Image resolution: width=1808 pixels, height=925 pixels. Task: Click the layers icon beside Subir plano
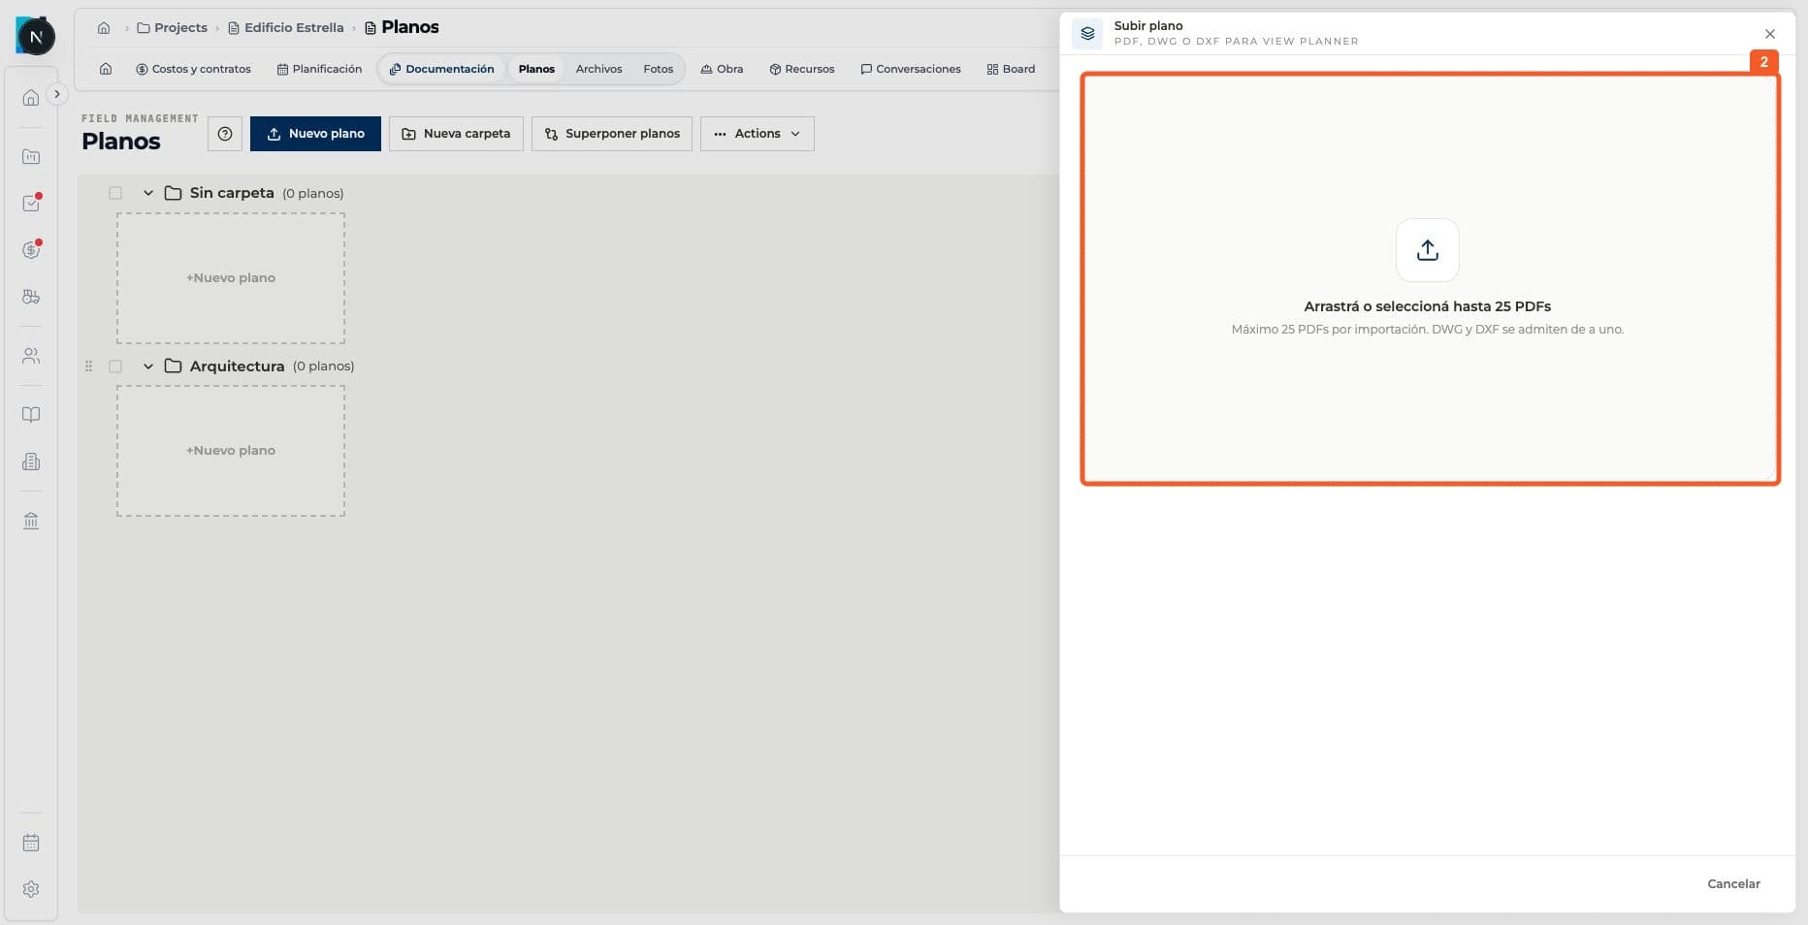click(1087, 34)
